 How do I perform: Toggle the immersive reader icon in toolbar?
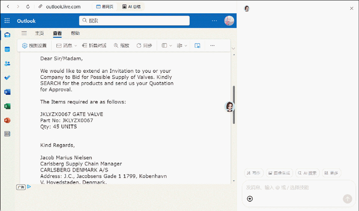[x=197, y=46]
